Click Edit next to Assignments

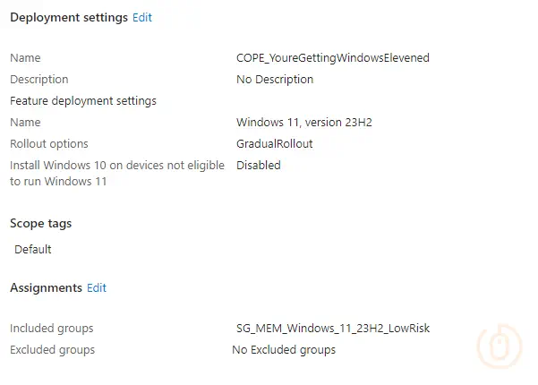pos(97,287)
